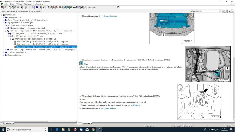Expand the Équipement électrique node
Viewport: 235px width, 132px height.
[x=4, y=23]
